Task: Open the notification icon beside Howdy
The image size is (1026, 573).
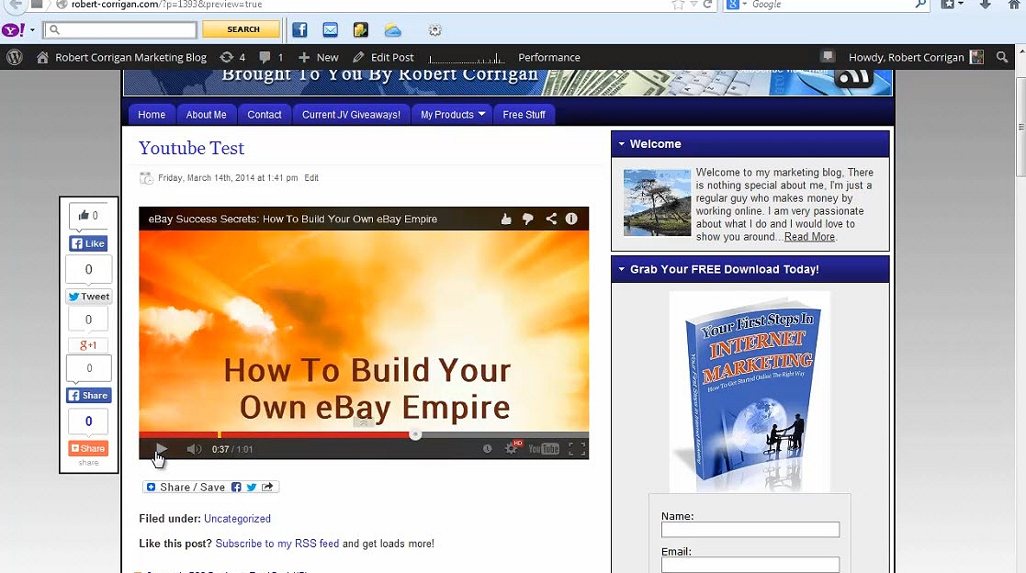Action: (828, 56)
